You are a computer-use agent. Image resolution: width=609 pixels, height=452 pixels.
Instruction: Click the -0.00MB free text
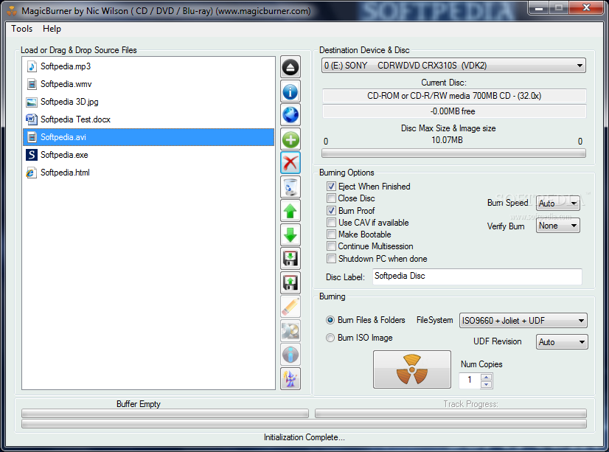[453, 111]
